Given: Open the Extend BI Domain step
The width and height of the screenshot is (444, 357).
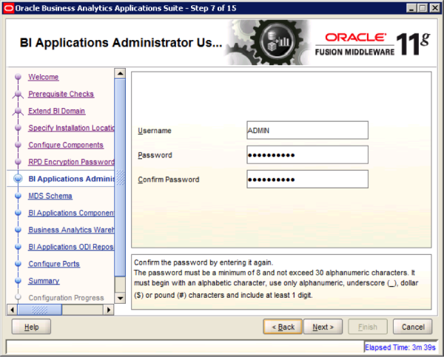Looking at the screenshot, I should (x=57, y=111).
